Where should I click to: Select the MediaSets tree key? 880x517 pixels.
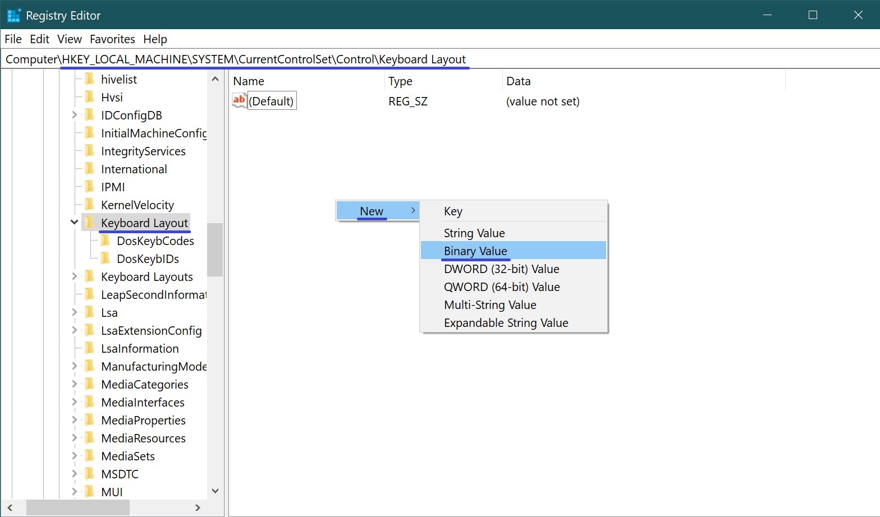tap(128, 456)
